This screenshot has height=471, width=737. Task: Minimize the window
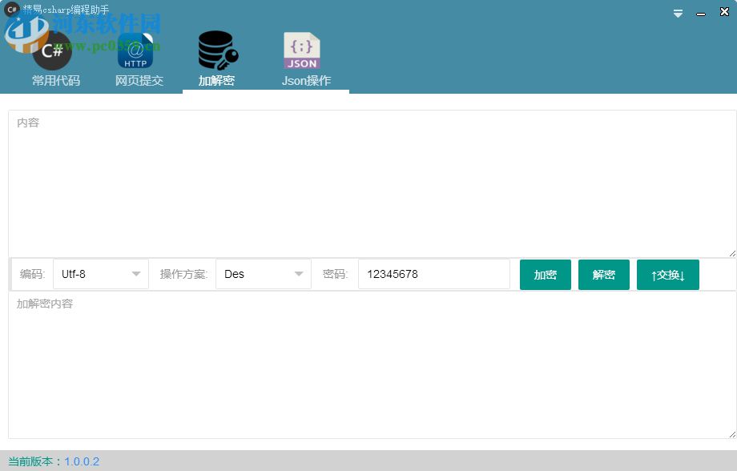tap(701, 14)
